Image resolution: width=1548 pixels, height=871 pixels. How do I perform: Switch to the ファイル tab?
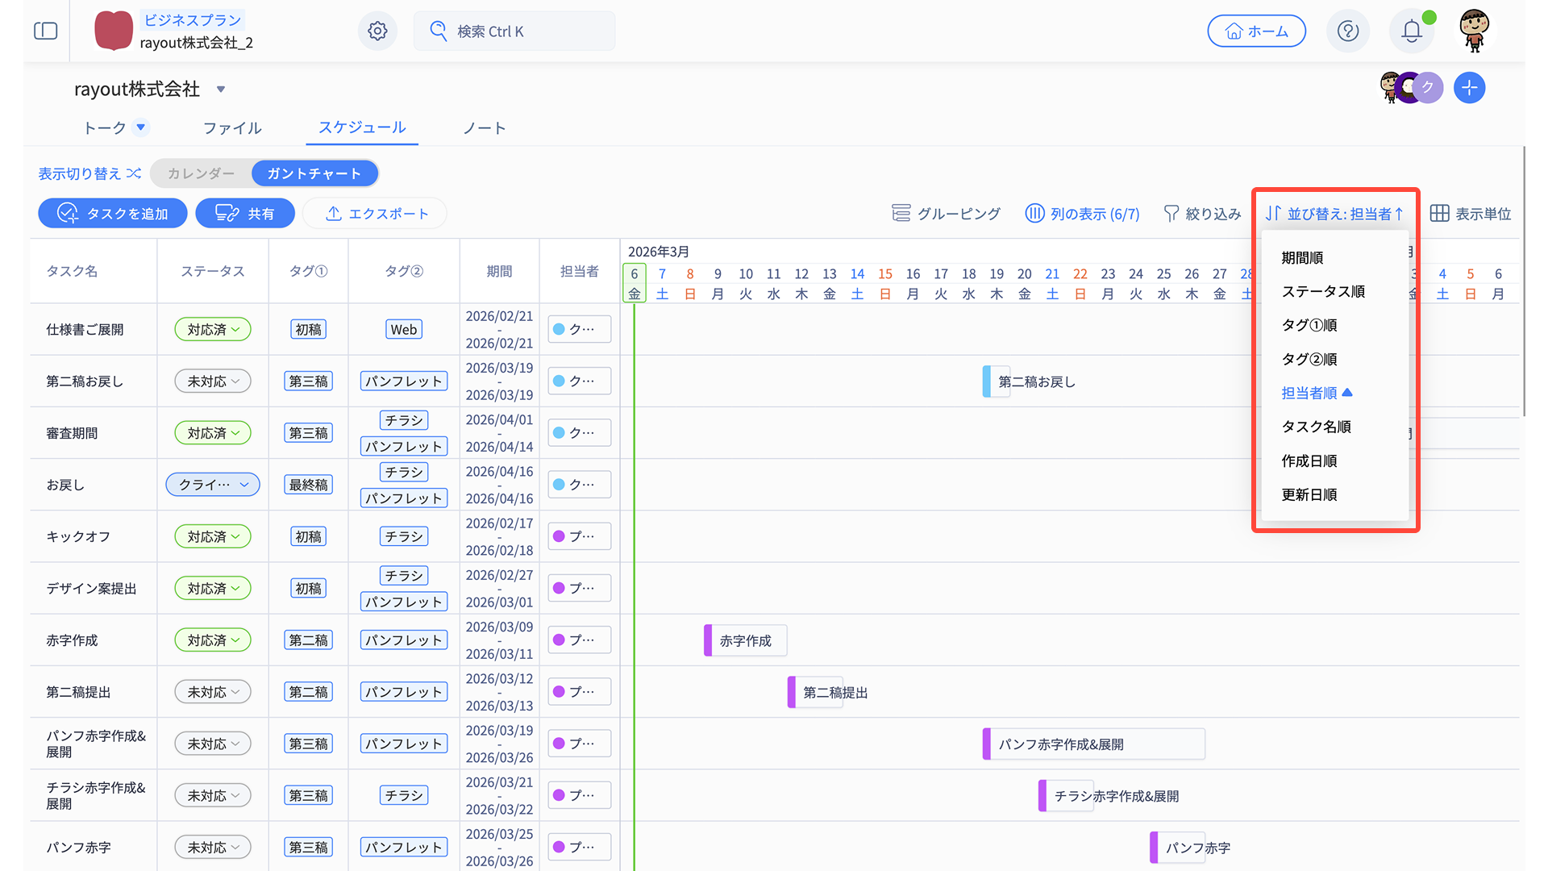(232, 128)
